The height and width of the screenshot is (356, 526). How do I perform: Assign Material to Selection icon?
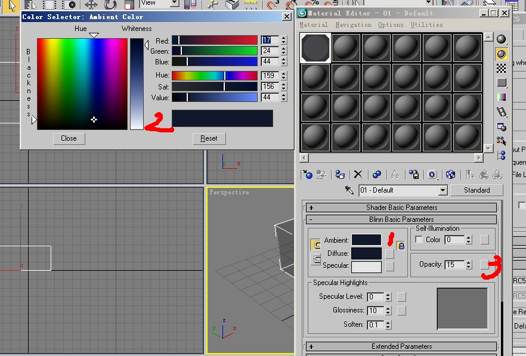340,174
